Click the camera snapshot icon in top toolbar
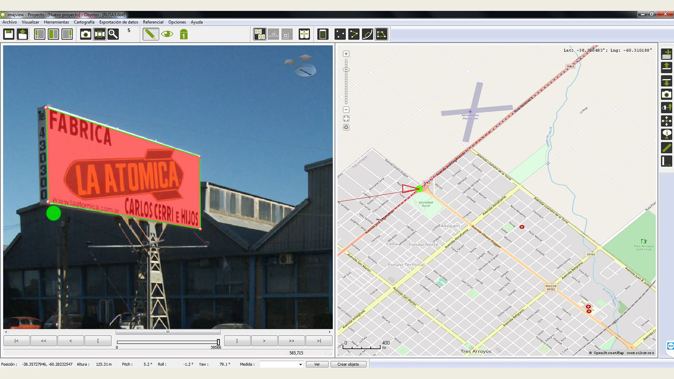 [x=86, y=34]
